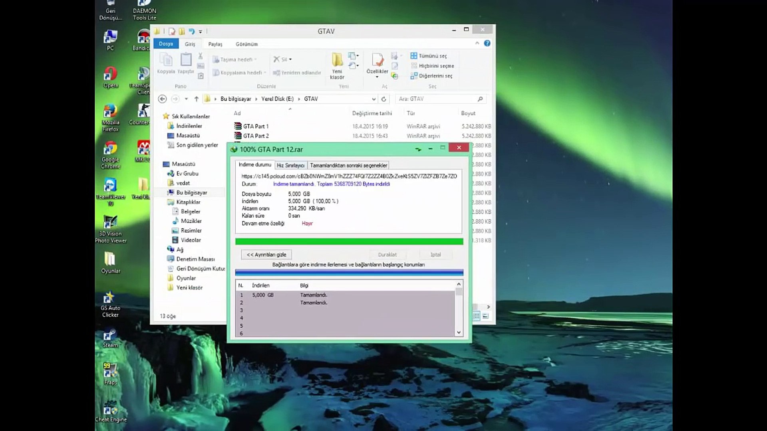Image resolution: width=767 pixels, height=431 pixels.
Task: Click the refresh button beside address bar
Action: (383, 99)
